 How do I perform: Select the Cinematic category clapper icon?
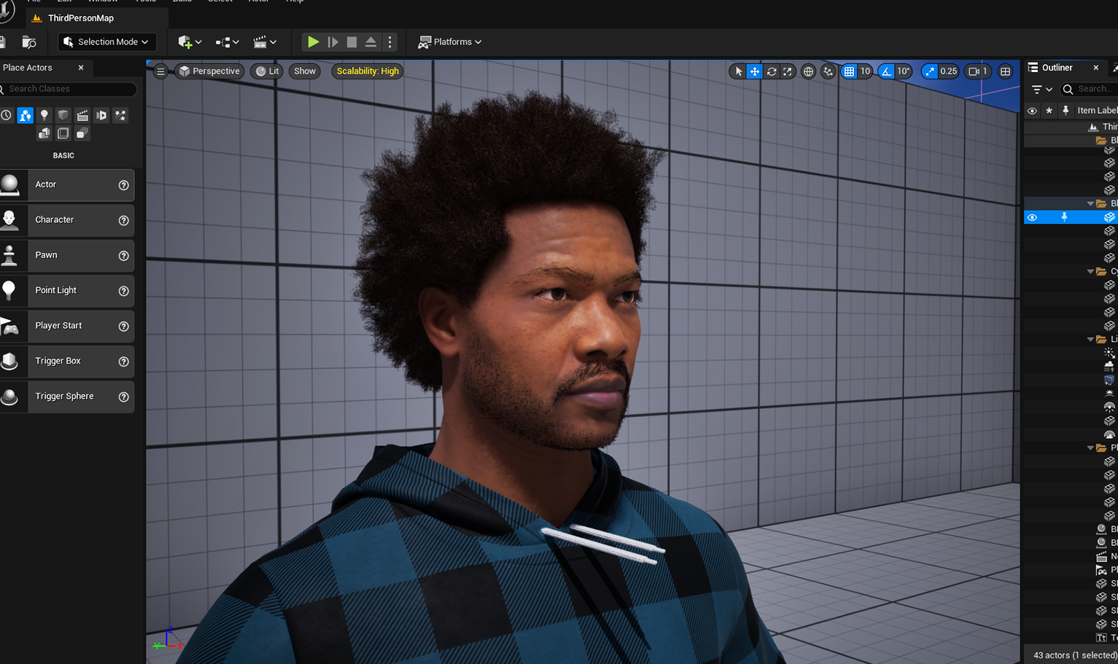click(x=82, y=115)
